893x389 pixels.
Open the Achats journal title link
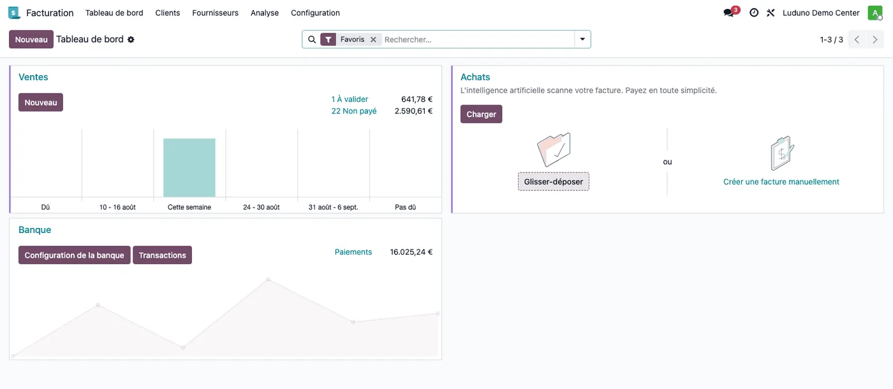pyautogui.click(x=475, y=77)
